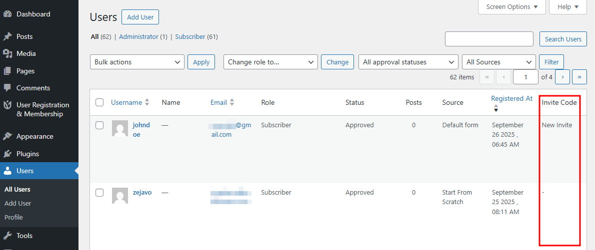Click the 'New Invite' invite code cell
Viewport: 595px width, 250px height.
(x=556, y=125)
